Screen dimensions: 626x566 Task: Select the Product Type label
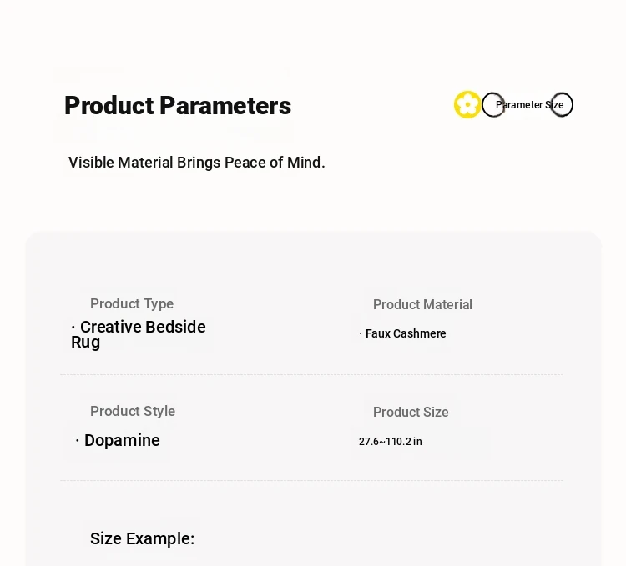[132, 303]
